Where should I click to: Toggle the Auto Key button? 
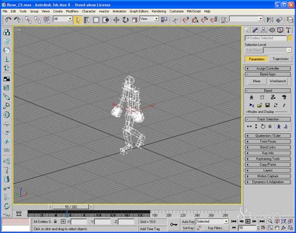(x=188, y=222)
